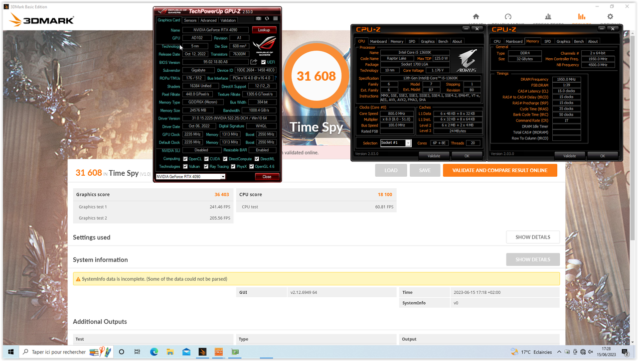638x361 pixels.
Task: Click the Cortana circle icon in taskbar
Action: click(121, 352)
